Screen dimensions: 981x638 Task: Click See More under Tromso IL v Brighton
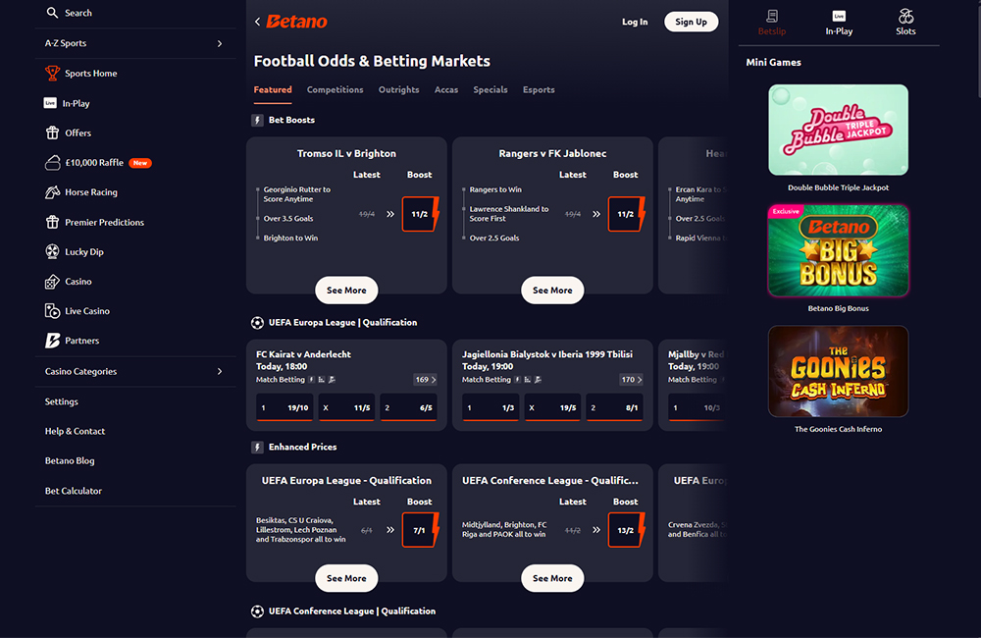346,291
